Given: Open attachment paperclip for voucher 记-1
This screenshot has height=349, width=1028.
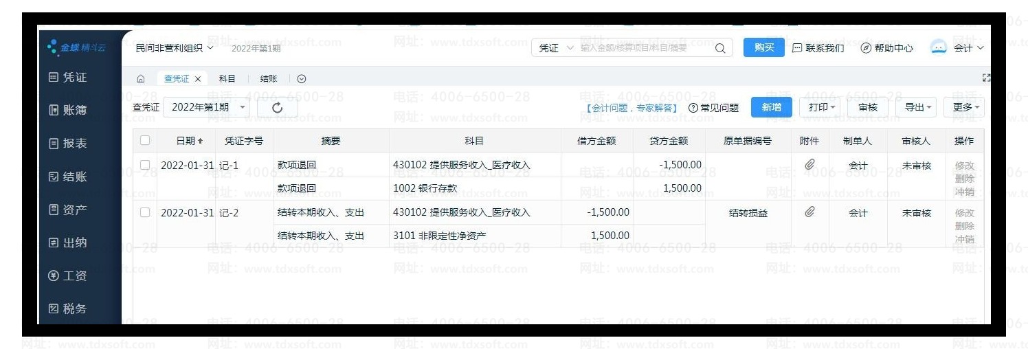Looking at the screenshot, I should pyautogui.click(x=809, y=165).
